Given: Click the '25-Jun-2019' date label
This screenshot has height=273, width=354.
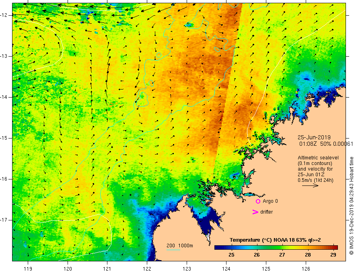Looking at the screenshot, I should pyautogui.click(x=314, y=137).
